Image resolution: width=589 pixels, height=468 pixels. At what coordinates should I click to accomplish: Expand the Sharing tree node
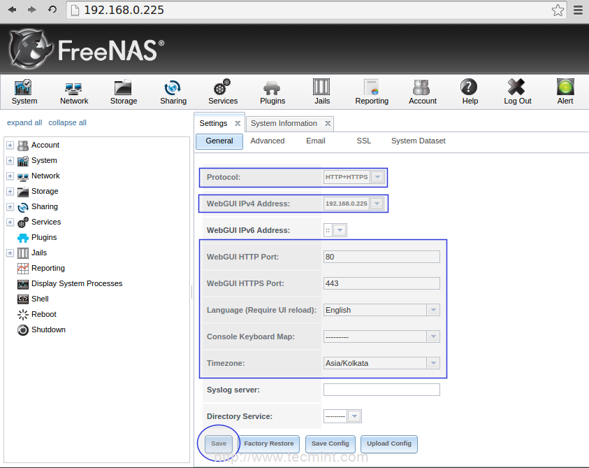tap(10, 207)
